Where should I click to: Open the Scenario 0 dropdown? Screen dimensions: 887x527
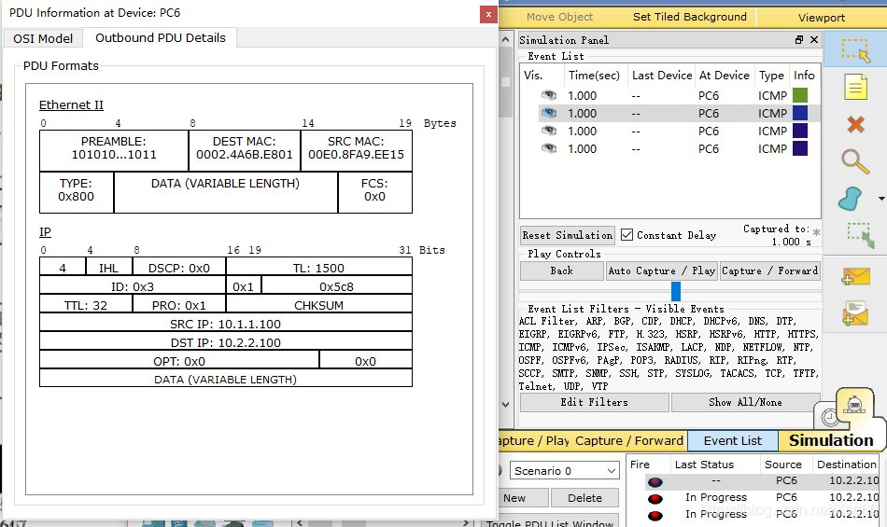[x=564, y=470]
